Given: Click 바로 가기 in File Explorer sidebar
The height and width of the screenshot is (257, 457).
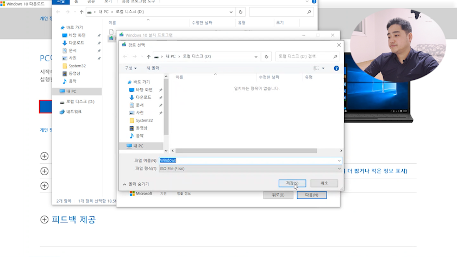Looking at the screenshot, I should (74, 27).
